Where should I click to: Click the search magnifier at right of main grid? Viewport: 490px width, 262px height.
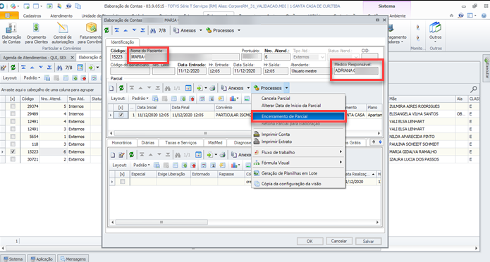coord(474,89)
